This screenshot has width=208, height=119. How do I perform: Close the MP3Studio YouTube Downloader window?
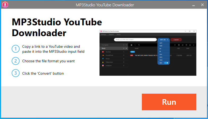pyautogui.click(x=202, y=5)
